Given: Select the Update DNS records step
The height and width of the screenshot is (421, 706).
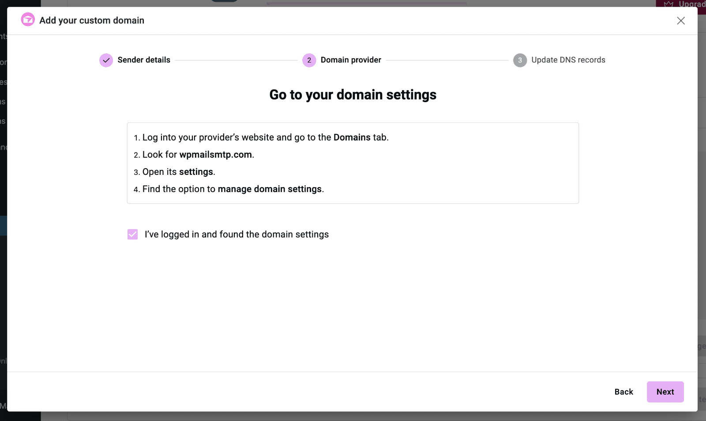Looking at the screenshot, I should point(568,60).
